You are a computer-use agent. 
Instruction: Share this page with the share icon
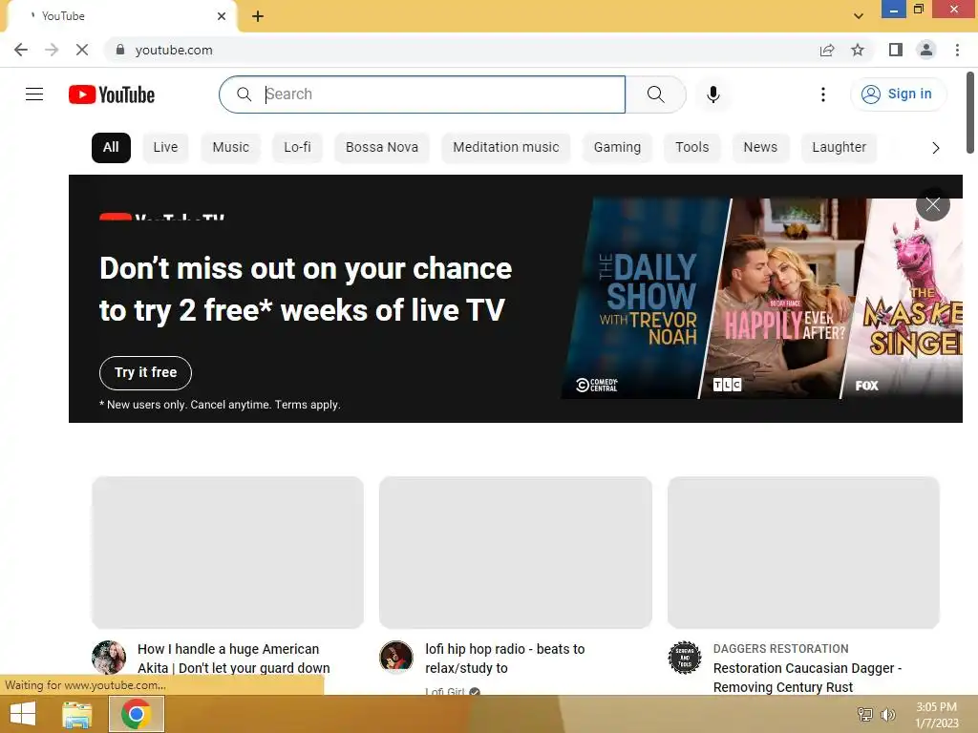pos(827,50)
